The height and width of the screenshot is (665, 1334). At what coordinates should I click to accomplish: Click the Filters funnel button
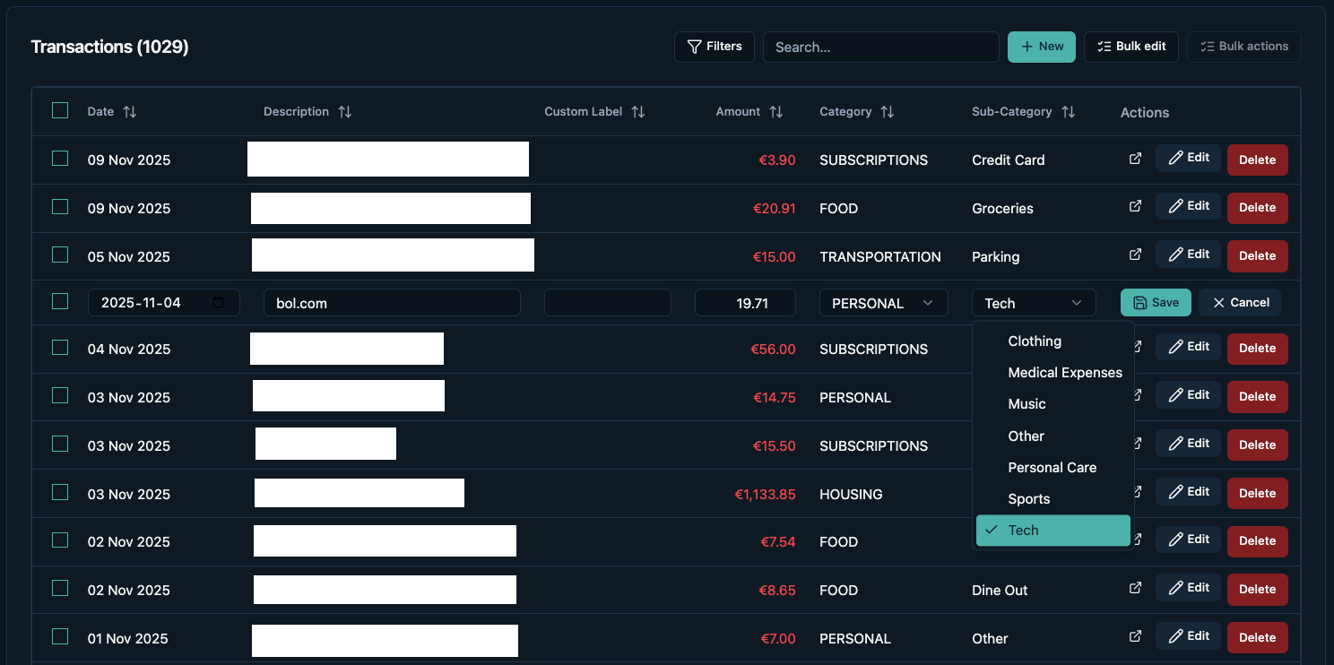pyautogui.click(x=715, y=47)
